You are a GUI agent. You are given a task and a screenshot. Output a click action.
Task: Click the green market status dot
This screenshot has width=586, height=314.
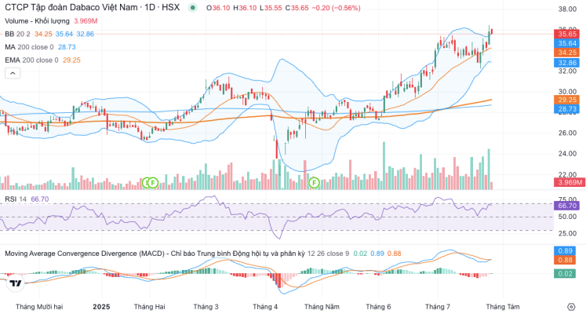(x=192, y=8)
